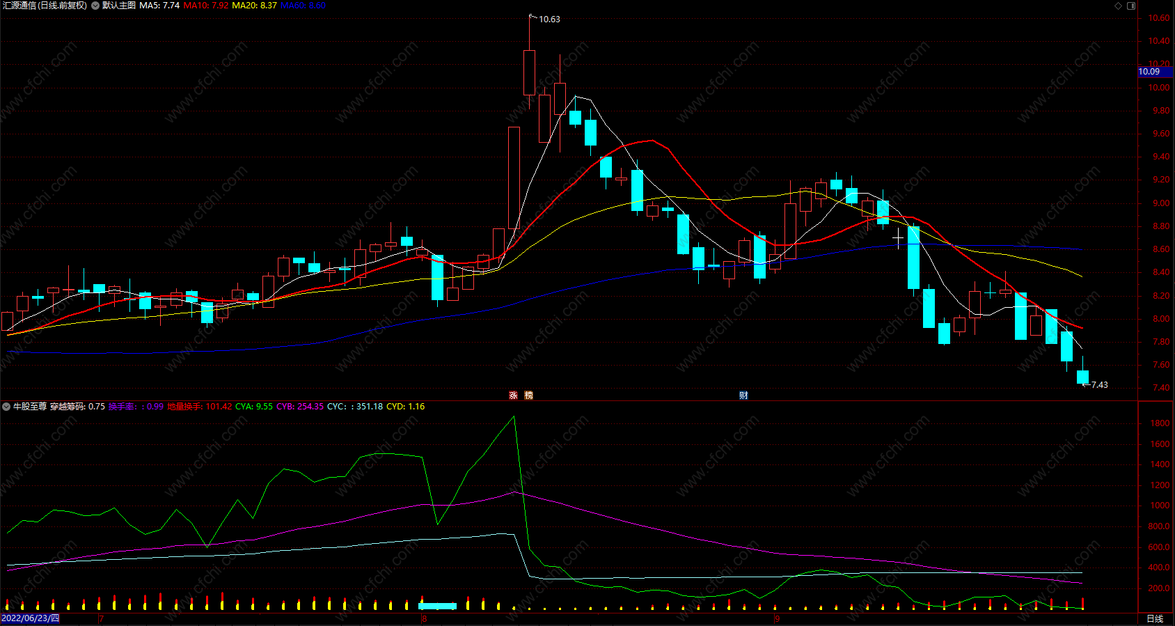This screenshot has height=626, width=1175.
Task: Click the 1000 level on indicator axis
Action: (1160, 506)
